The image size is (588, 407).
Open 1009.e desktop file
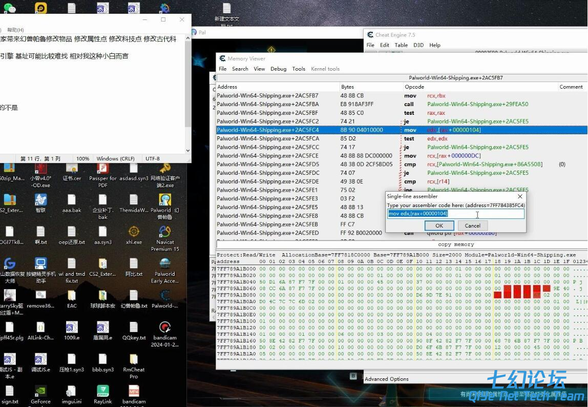pyautogui.click(x=72, y=331)
